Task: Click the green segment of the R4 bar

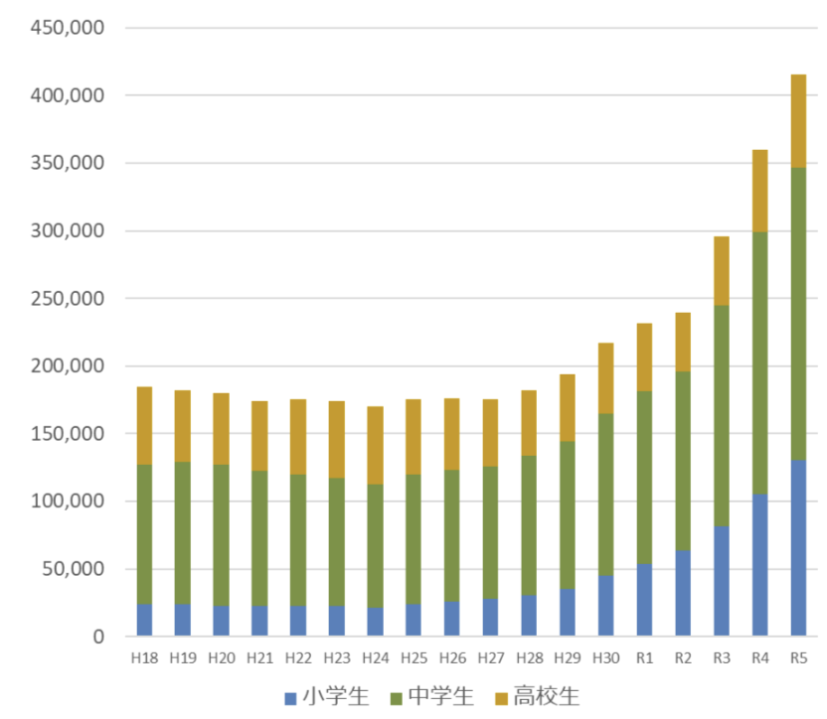Action: (759, 362)
